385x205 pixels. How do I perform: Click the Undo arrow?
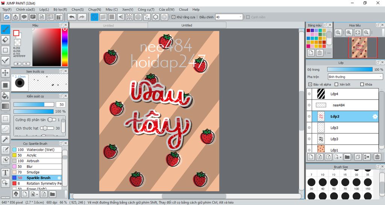pos(72,17)
